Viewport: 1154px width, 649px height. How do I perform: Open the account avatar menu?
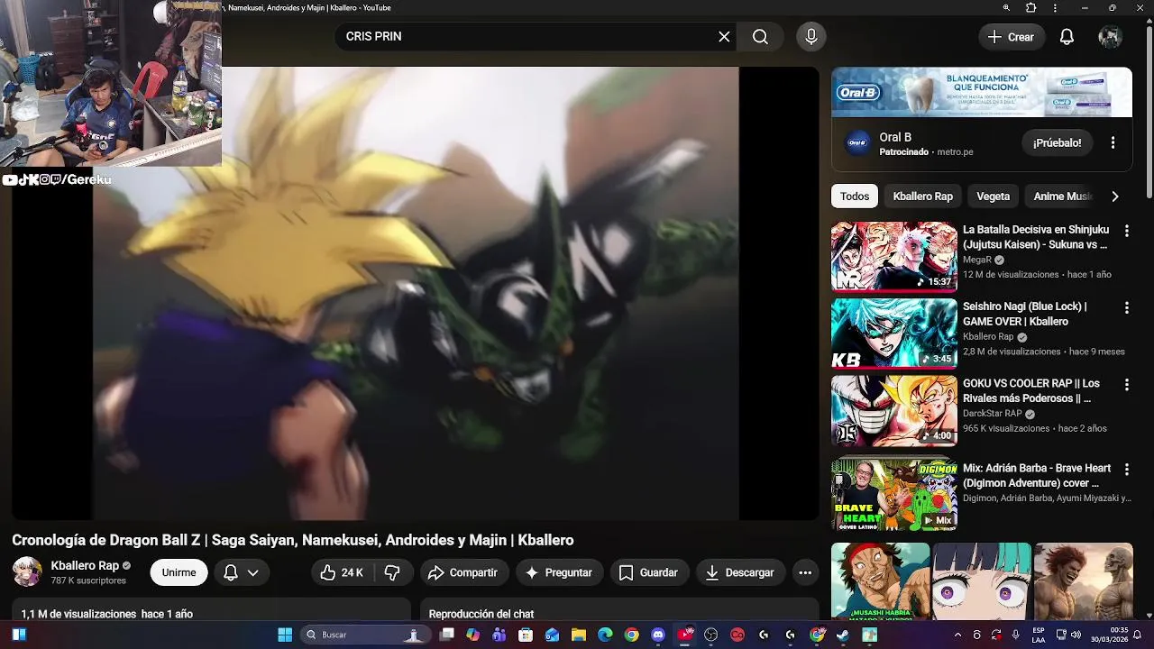[x=1110, y=37]
